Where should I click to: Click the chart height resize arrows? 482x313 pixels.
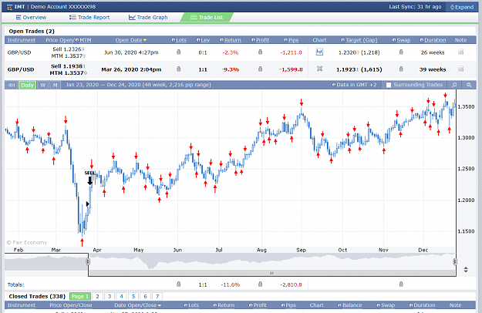click(x=466, y=270)
